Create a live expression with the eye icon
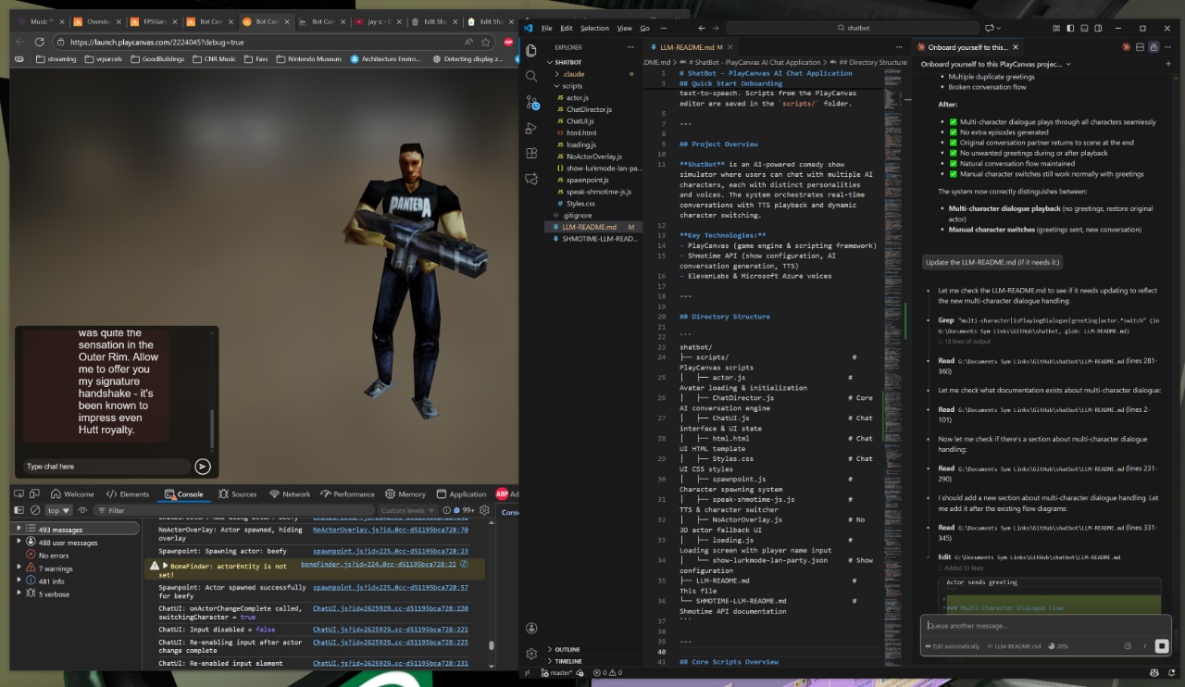The image size is (1185, 687). tap(82, 510)
